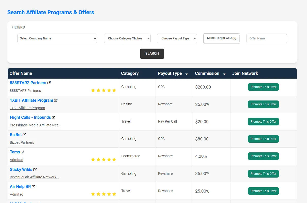Sort by Commission using the arrow icon

[x=224, y=74]
